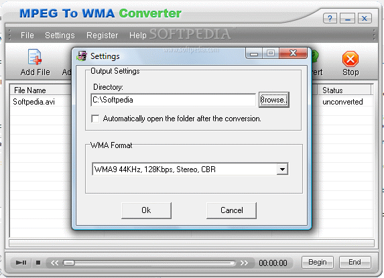Click the play/pause playback button
384x278 pixels.
click(x=21, y=263)
